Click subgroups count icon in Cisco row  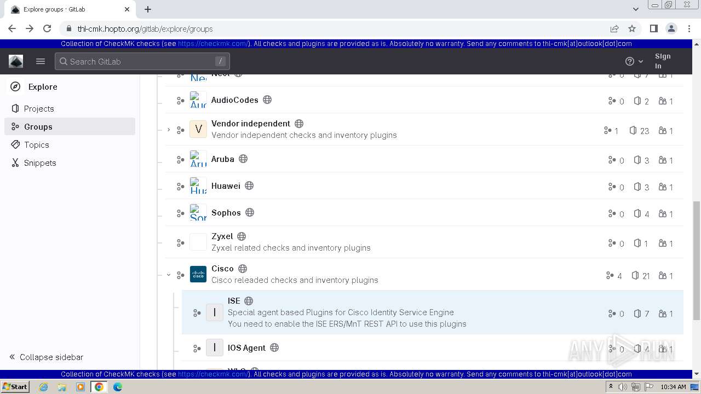click(610, 275)
